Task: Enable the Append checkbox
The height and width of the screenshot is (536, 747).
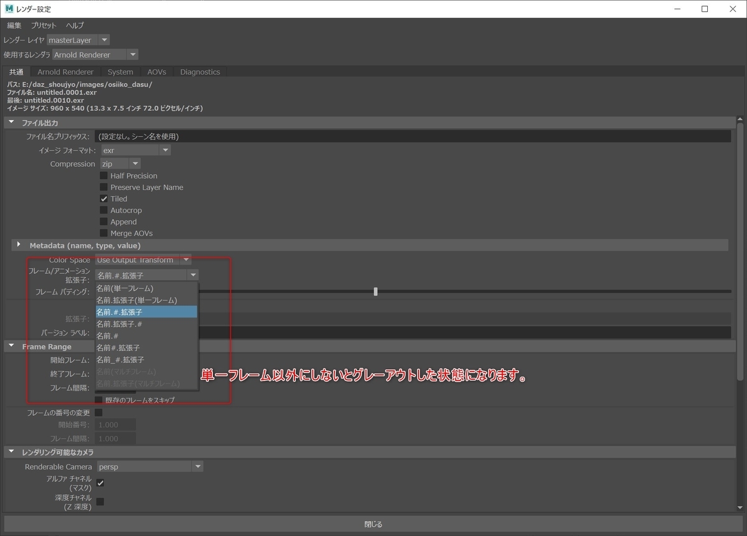Action: pos(104,222)
